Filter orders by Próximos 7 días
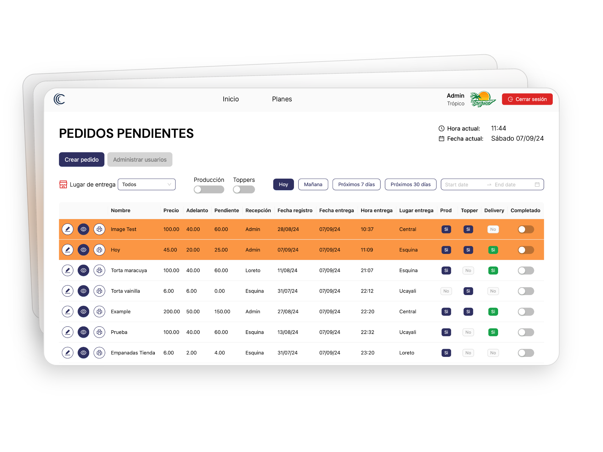This screenshot has width=603, height=452. [x=356, y=185]
